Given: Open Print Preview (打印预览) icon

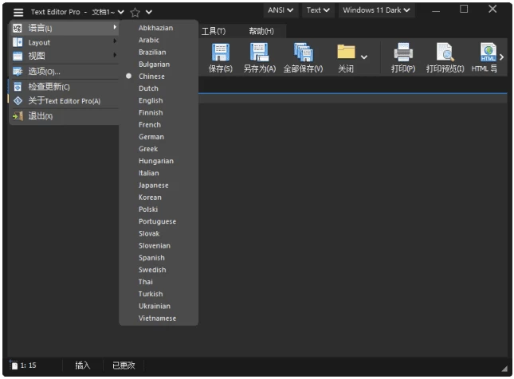Looking at the screenshot, I should tap(444, 53).
